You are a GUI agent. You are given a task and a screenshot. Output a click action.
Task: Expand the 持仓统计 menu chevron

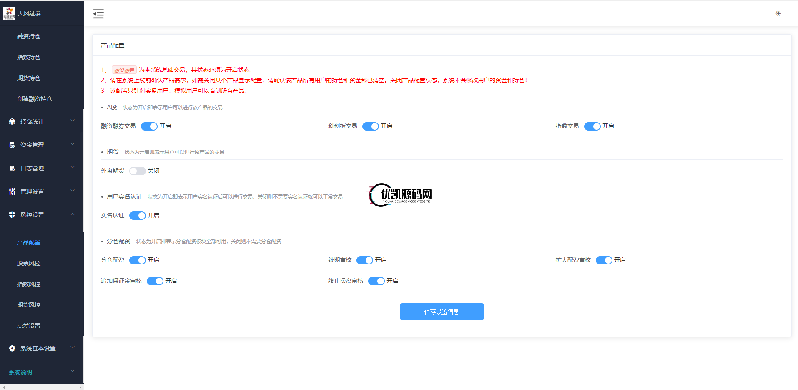tap(73, 121)
